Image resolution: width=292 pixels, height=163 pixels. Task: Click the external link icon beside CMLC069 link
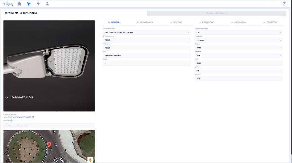point(33,117)
